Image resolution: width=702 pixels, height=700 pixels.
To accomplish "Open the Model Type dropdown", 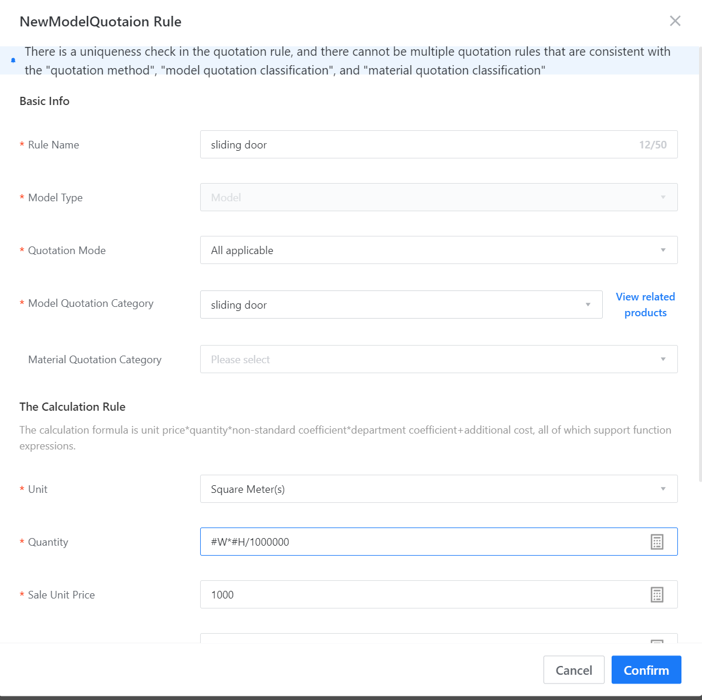I will (x=438, y=197).
